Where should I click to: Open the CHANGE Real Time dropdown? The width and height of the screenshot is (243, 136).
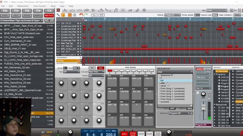coord(96,72)
